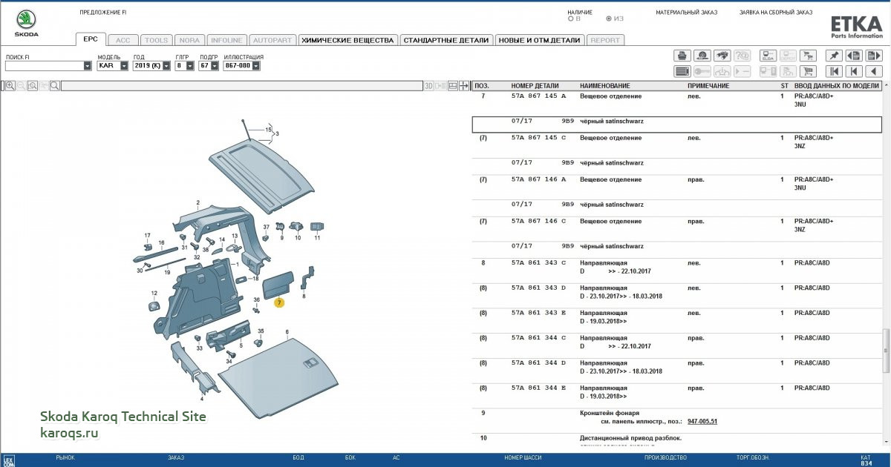
Task: Jump to first record arrow button
Action: click(x=835, y=71)
